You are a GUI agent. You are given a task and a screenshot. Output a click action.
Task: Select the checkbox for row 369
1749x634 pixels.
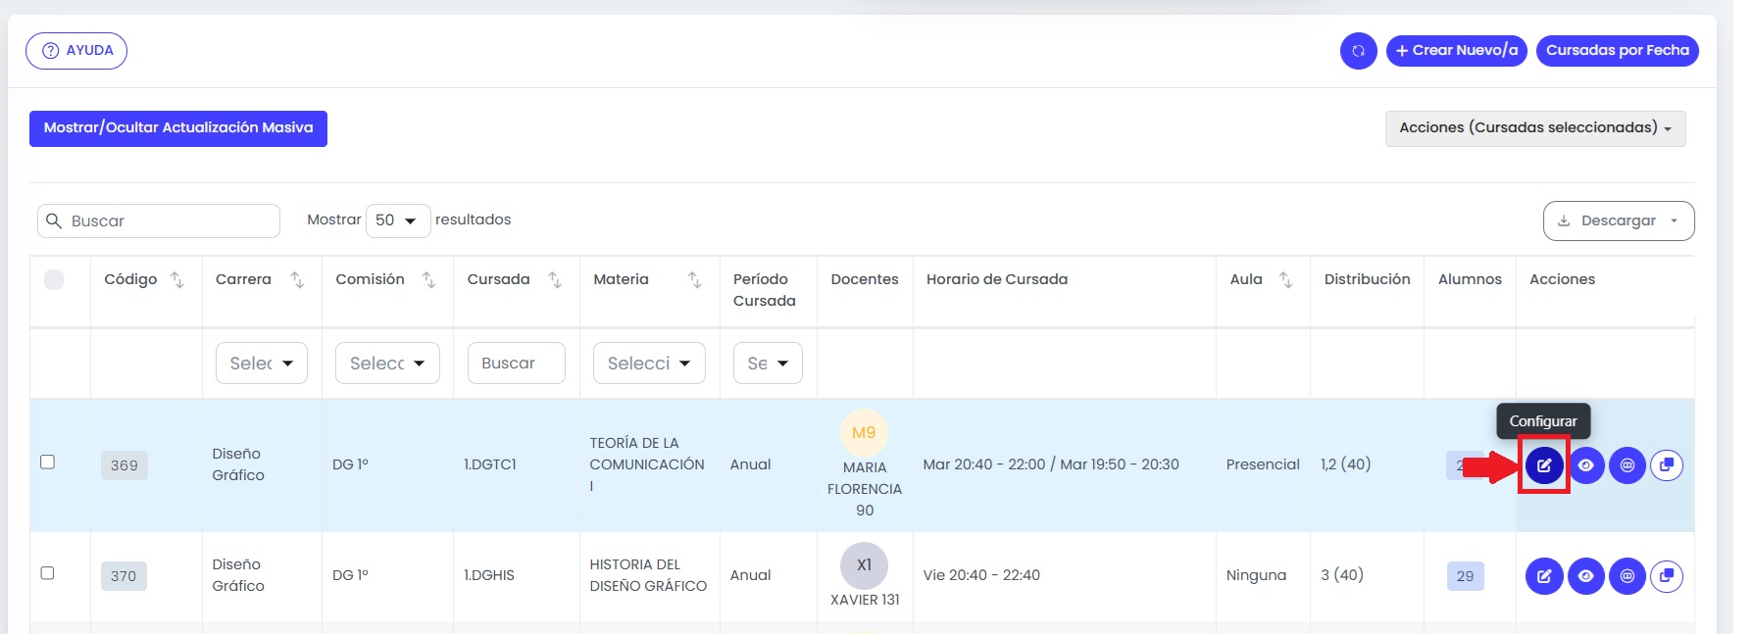click(x=47, y=462)
